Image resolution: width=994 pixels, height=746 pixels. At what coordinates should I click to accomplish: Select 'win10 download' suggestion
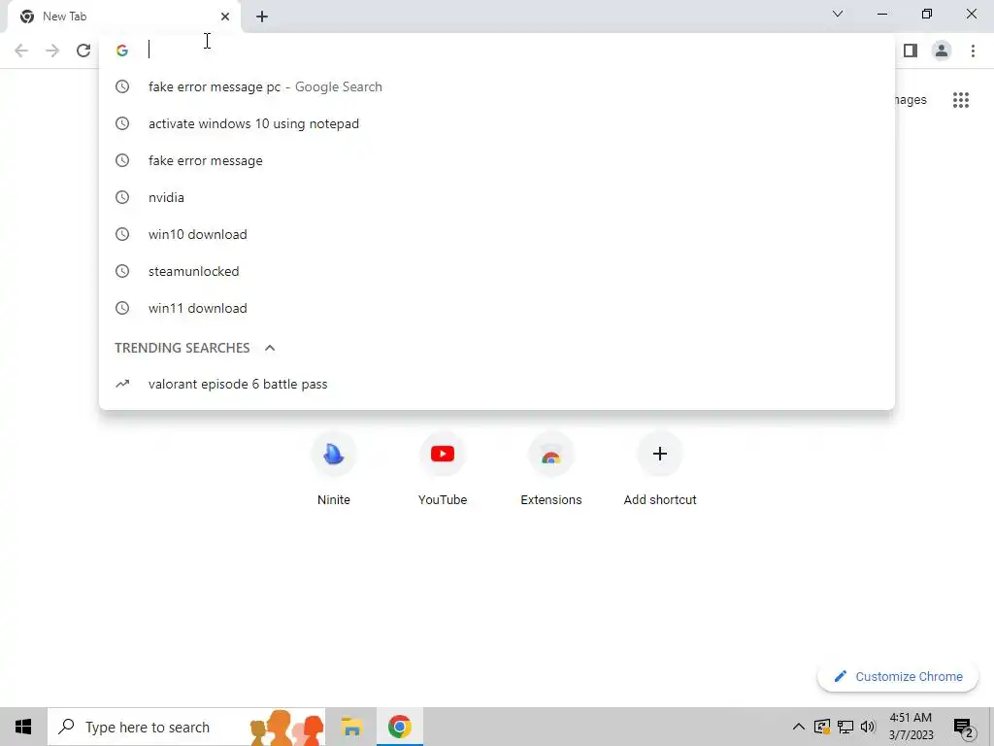(497, 234)
